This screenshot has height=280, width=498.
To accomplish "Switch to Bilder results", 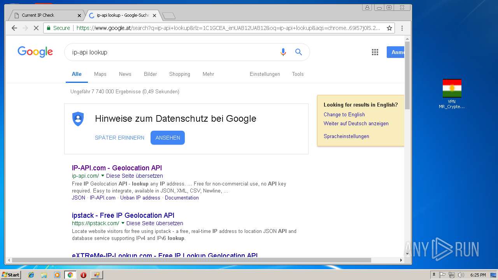I will (x=150, y=74).
